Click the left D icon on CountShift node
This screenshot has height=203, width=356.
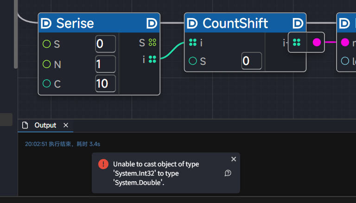click(x=192, y=23)
